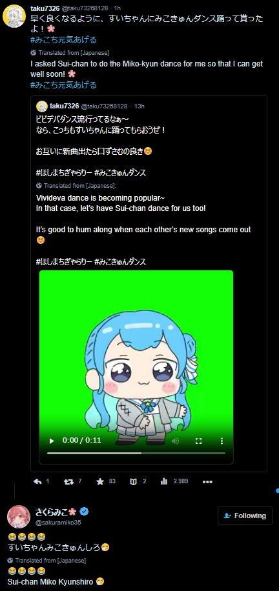The width and height of the screenshot is (279, 591).
Task: Retweet the post using the retweet icon
Action: pyautogui.click(x=68, y=481)
